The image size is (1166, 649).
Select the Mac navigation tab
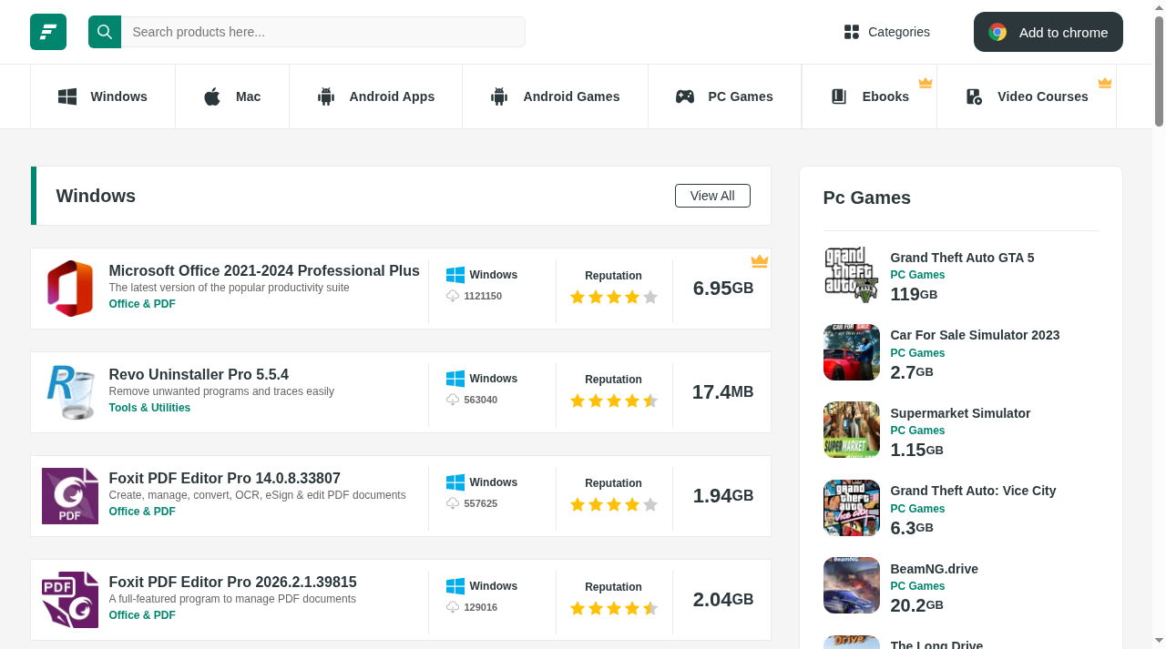[x=232, y=96]
